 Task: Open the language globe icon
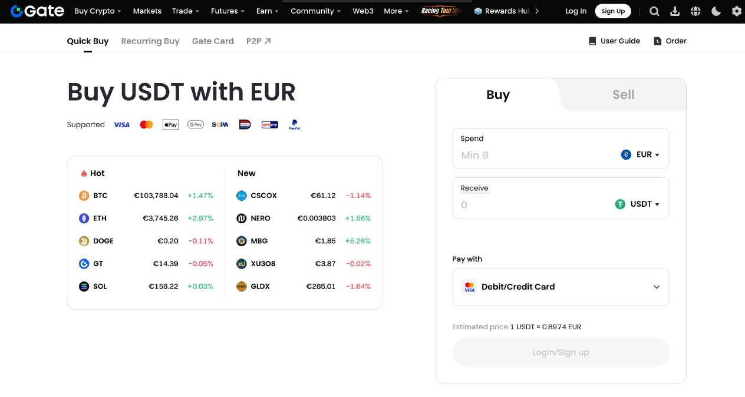pos(695,11)
